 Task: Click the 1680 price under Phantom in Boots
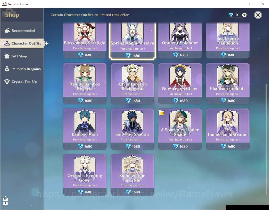point(231,101)
